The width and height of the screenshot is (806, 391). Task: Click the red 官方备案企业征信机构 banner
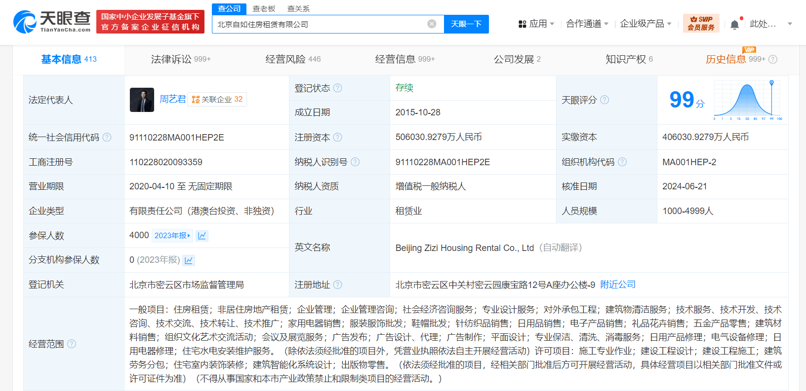[x=150, y=22]
